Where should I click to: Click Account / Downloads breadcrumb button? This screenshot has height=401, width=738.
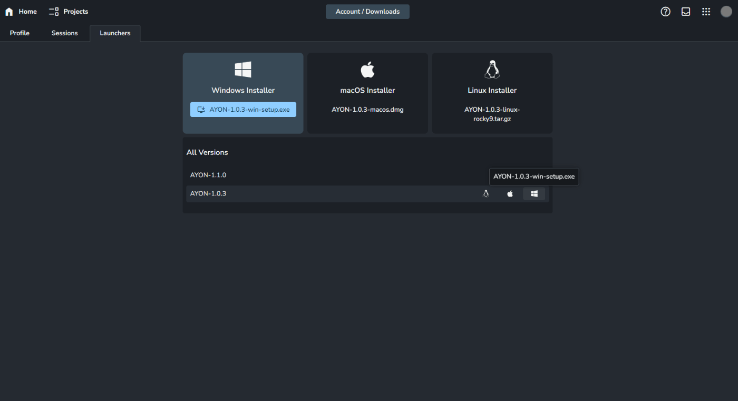[x=367, y=12]
